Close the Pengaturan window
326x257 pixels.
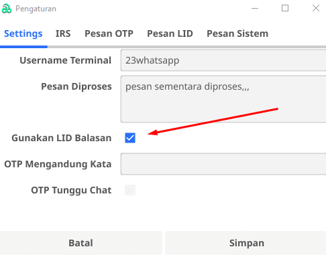(x=316, y=8)
